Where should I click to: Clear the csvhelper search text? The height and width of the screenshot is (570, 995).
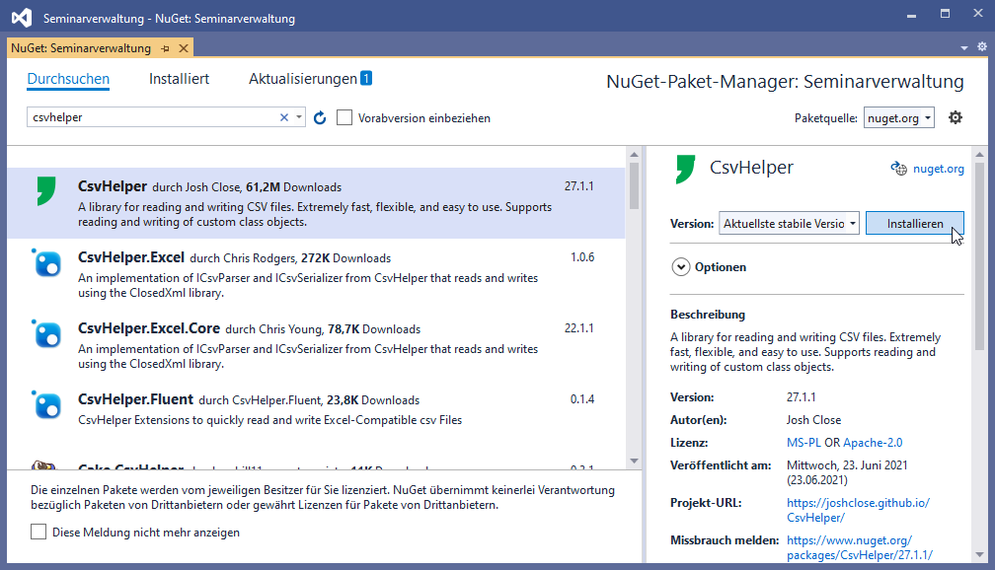pos(284,117)
